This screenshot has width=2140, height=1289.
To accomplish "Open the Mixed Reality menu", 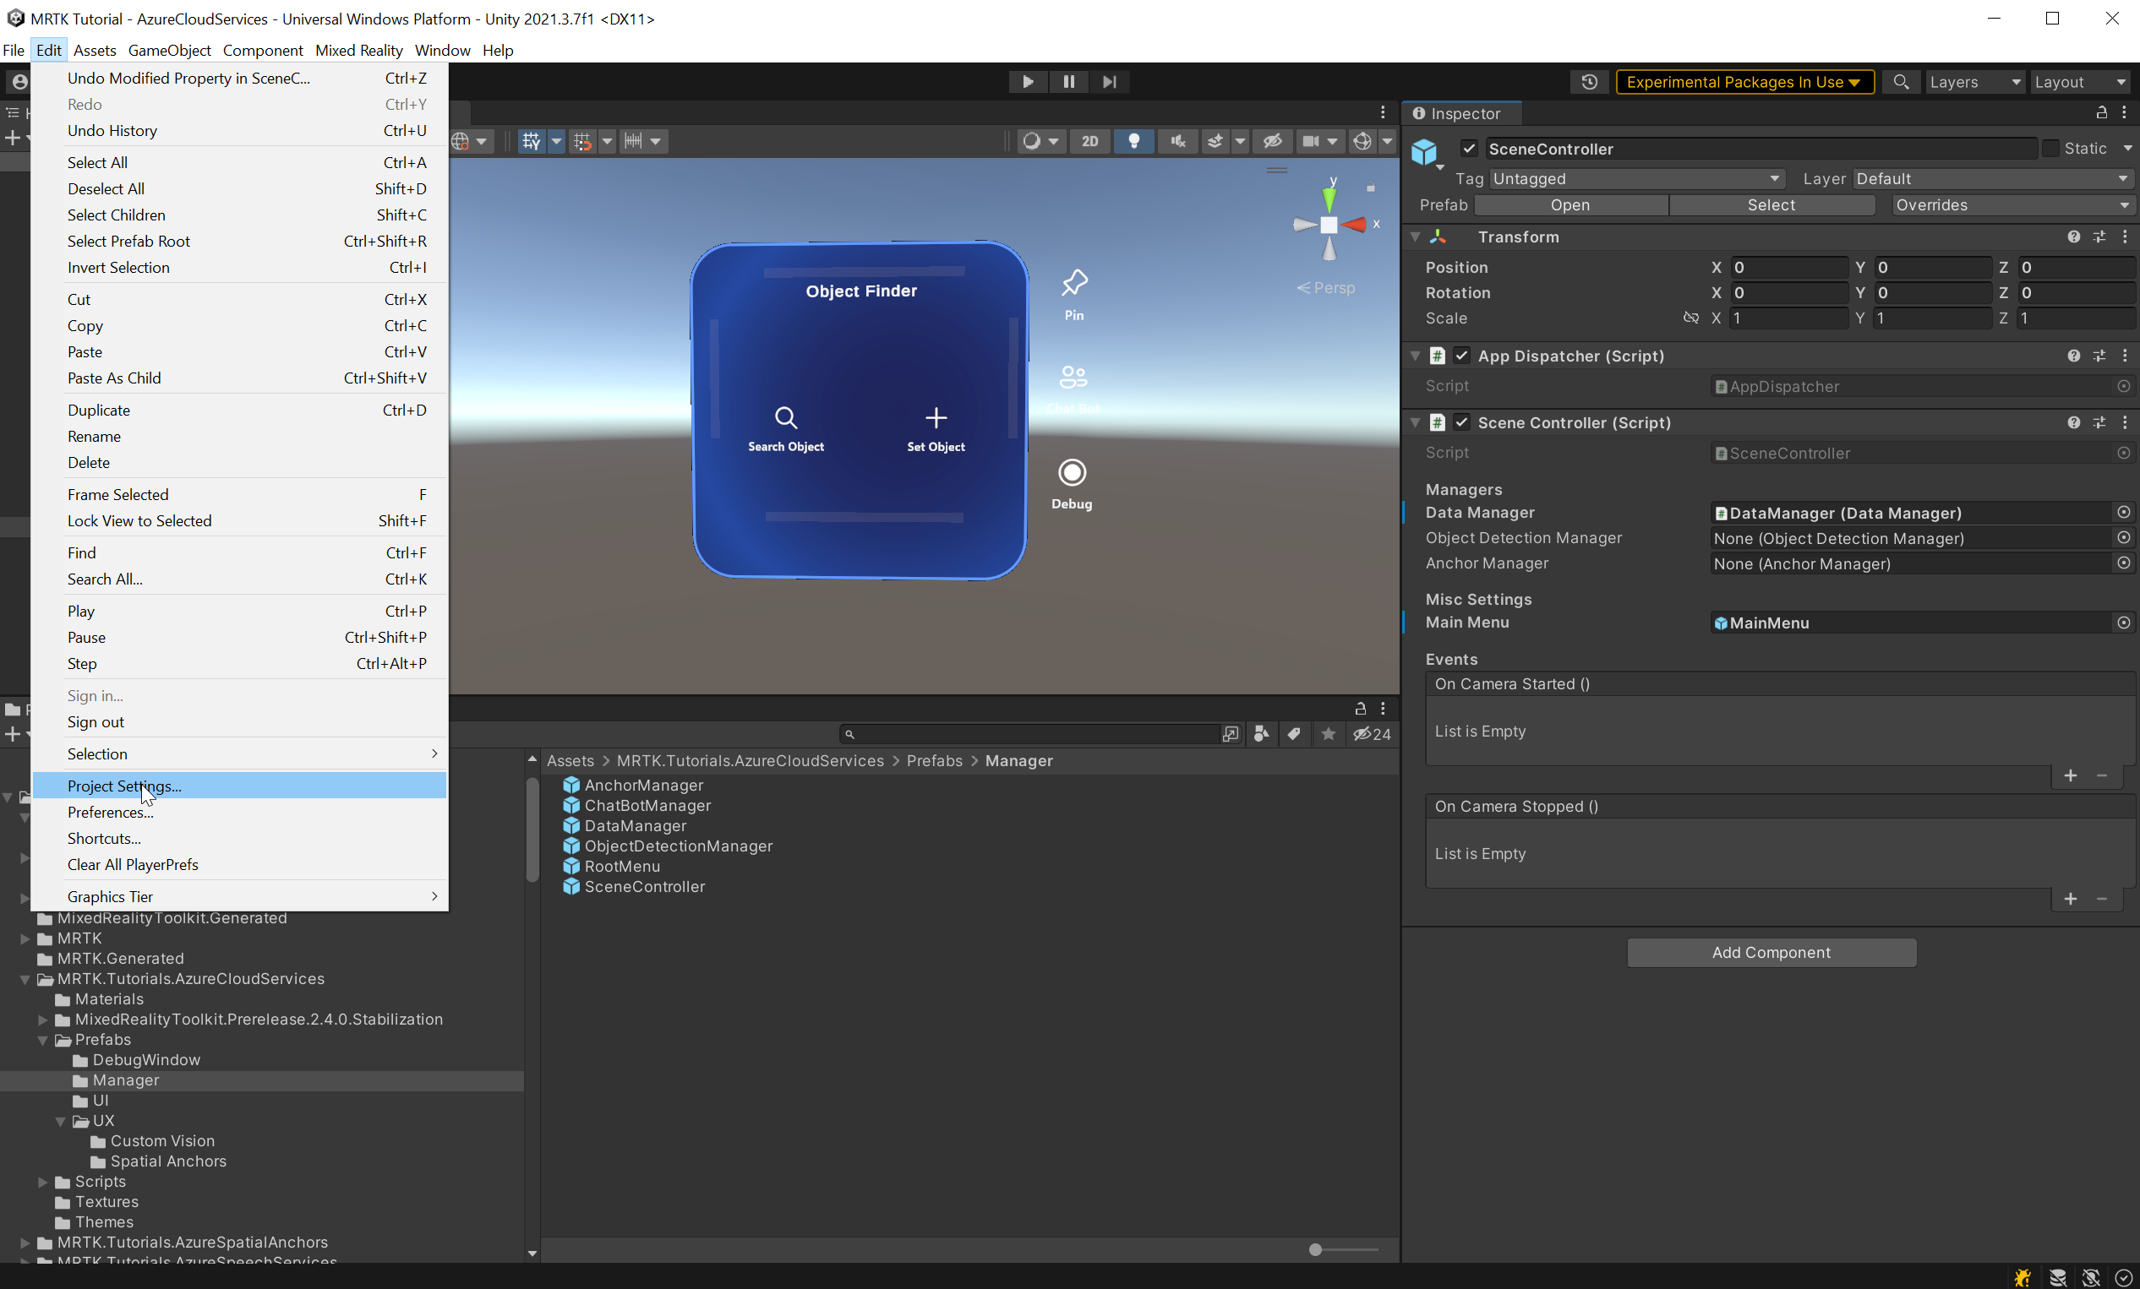I will pyautogui.click(x=358, y=50).
